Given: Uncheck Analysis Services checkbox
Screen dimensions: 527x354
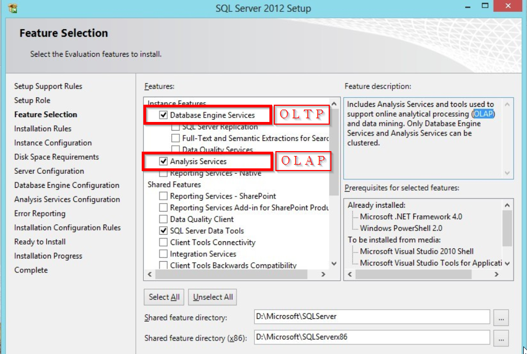Looking at the screenshot, I should coord(163,161).
